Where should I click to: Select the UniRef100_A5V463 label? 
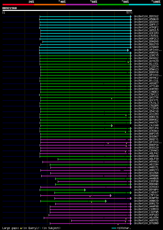[x=146, y=162]
